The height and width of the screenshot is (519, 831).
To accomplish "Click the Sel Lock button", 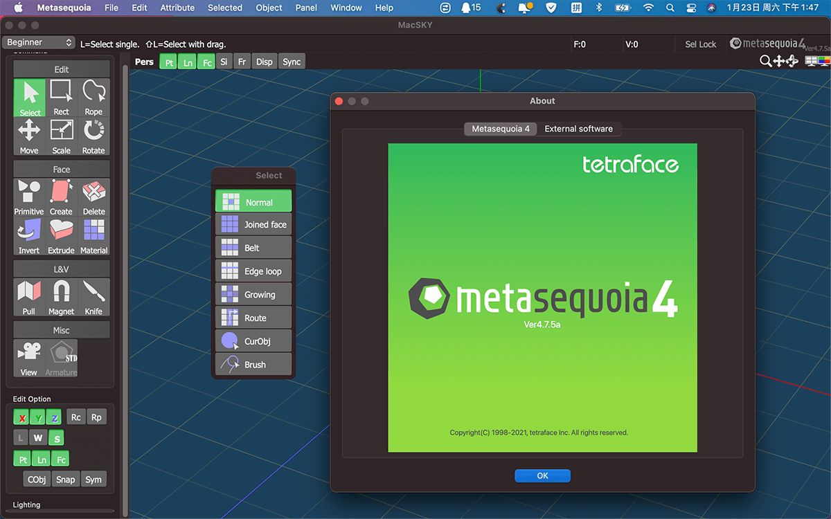I will pyautogui.click(x=701, y=44).
